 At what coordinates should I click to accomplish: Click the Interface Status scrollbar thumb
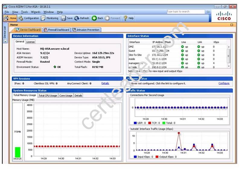click(228, 56)
